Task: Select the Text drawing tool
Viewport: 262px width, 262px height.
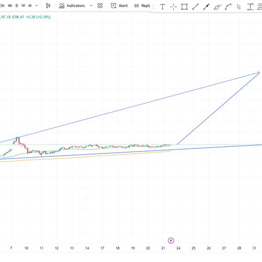Action: [163, 7]
